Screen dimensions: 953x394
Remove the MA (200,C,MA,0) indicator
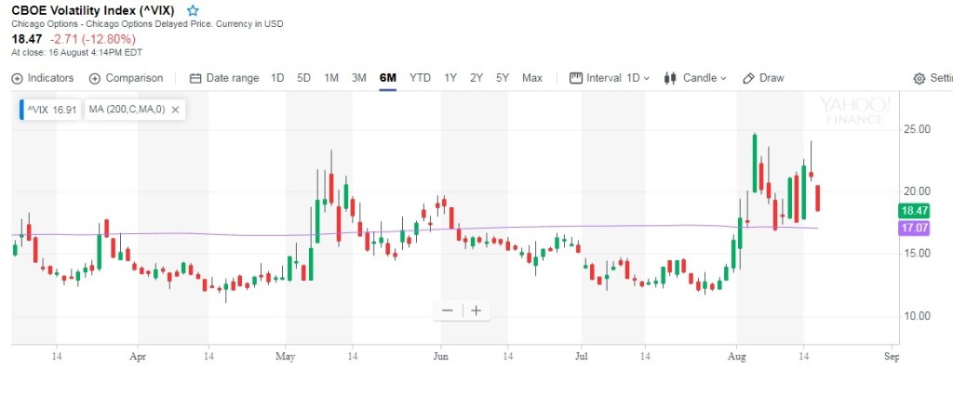pyautogui.click(x=175, y=110)
